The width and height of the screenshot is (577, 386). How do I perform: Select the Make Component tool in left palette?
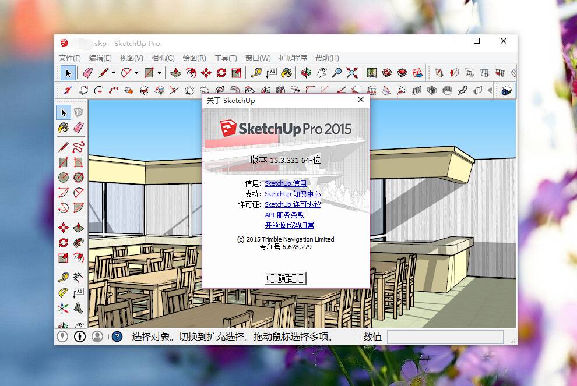point(78,112)
